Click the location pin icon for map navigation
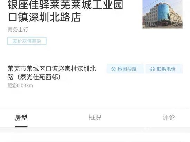 pos(113,69)
